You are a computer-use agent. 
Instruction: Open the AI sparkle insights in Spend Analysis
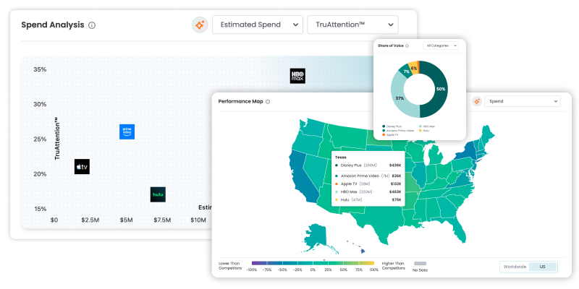200,25
